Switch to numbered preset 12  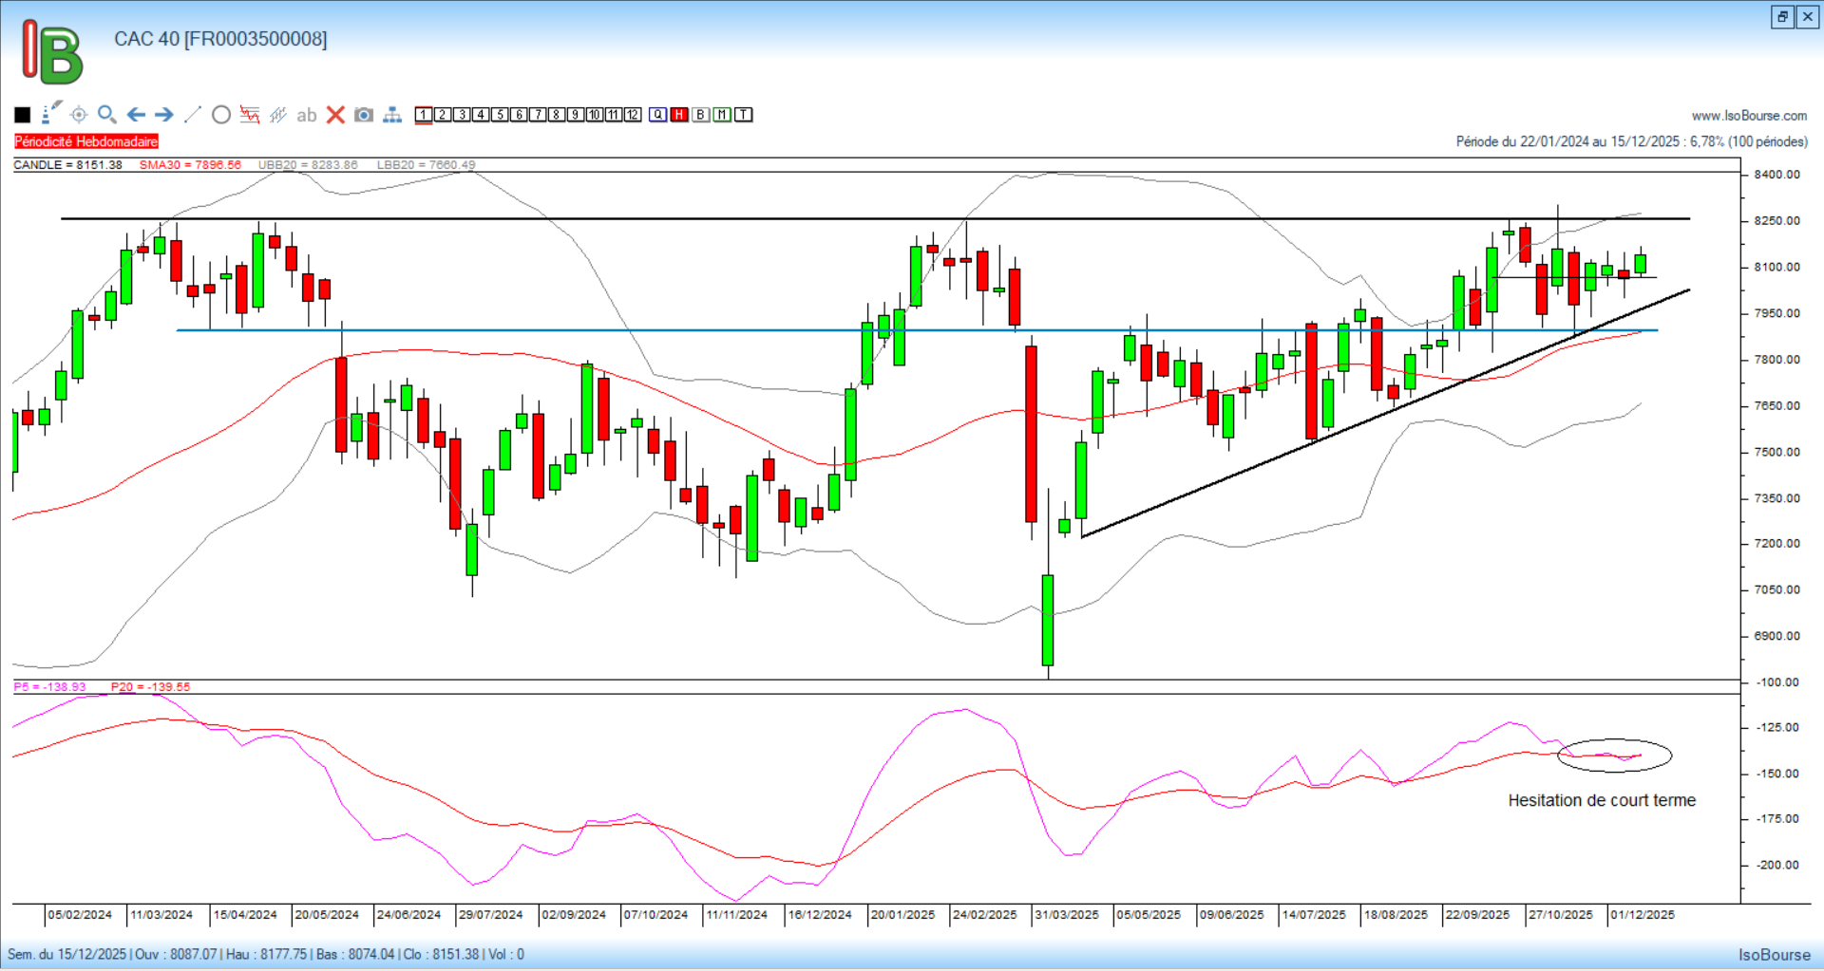click(x=633, y=115)
